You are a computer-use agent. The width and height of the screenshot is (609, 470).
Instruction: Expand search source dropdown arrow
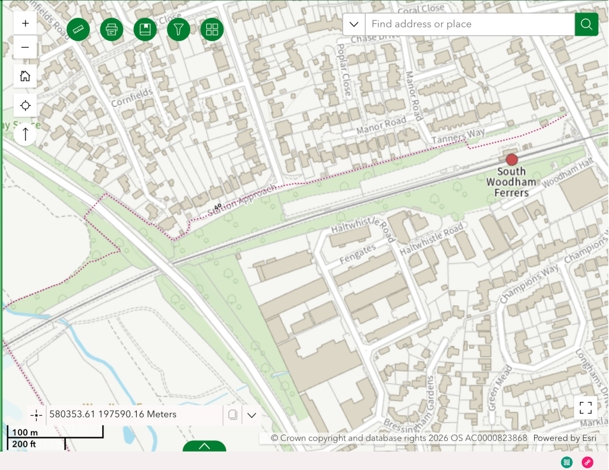tap(354, 24)
